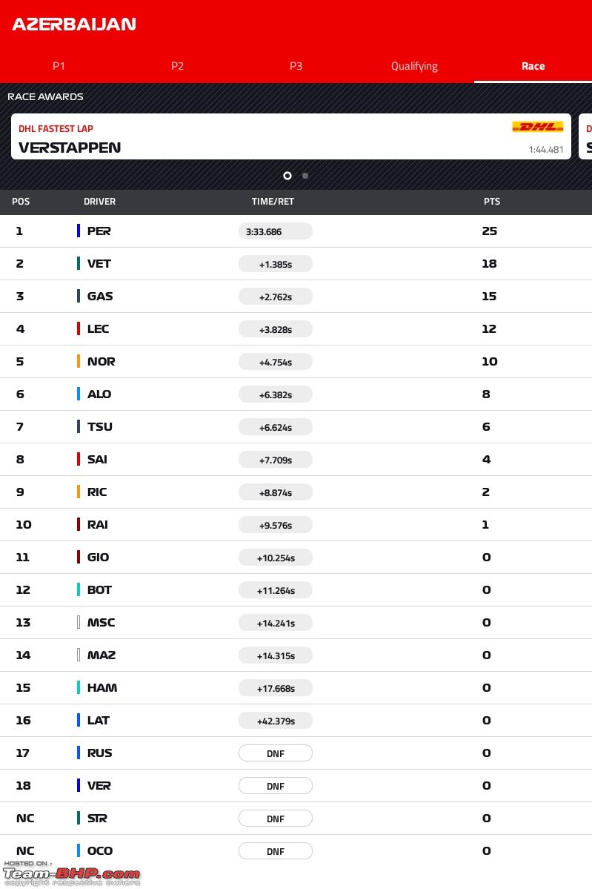Click the DNF badge for VER

coord(276,786)
